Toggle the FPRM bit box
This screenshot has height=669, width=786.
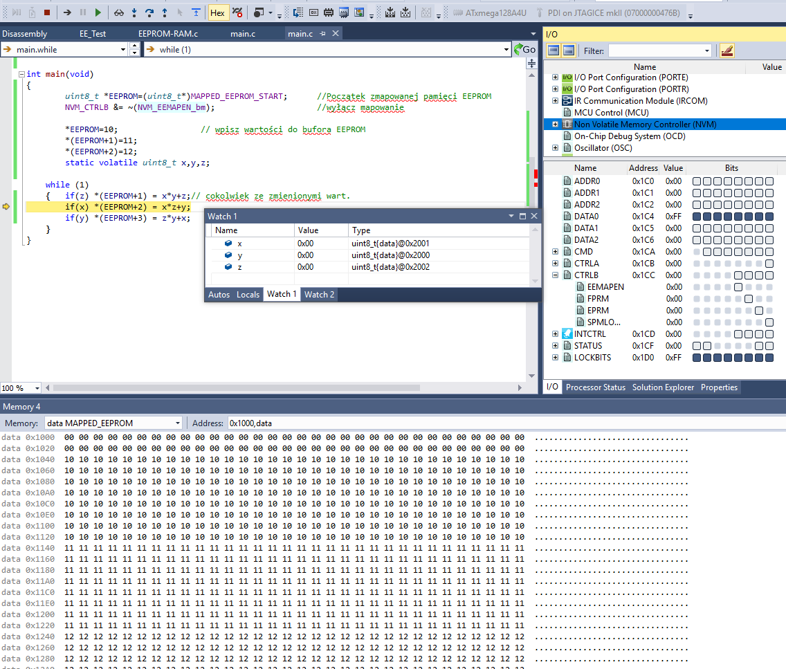click(749, 299)
